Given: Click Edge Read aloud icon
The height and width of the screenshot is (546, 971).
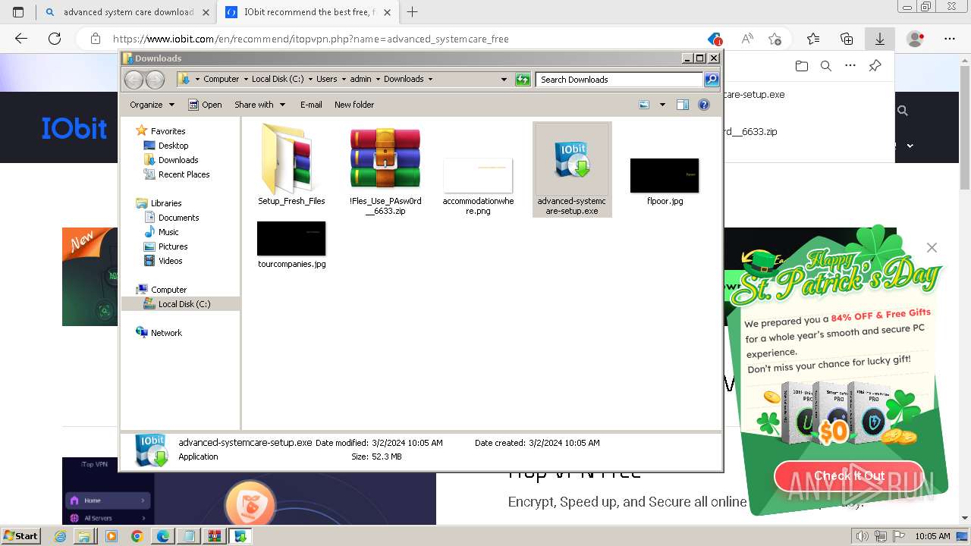Looking at the screenshot, I should pyautogui.click(x=747, y=39).
